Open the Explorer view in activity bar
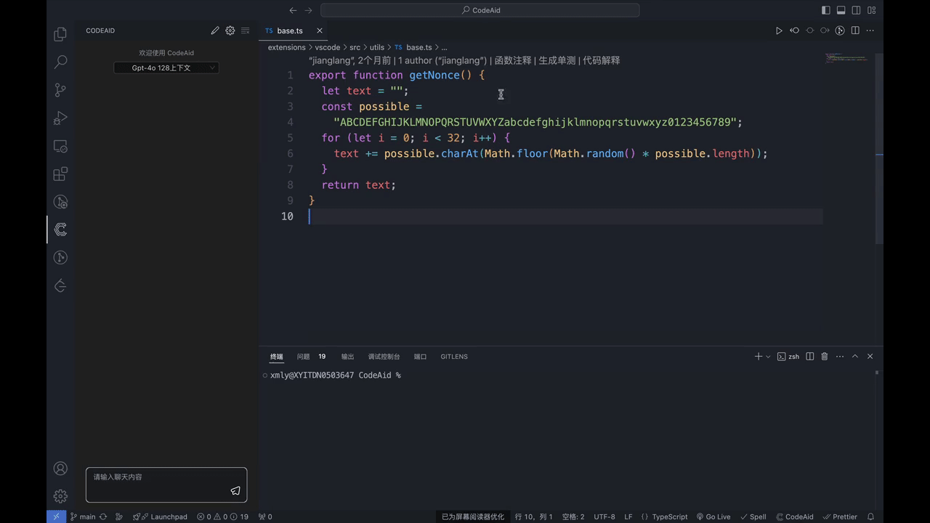The image size is (930, 523). tap(60, 34)
